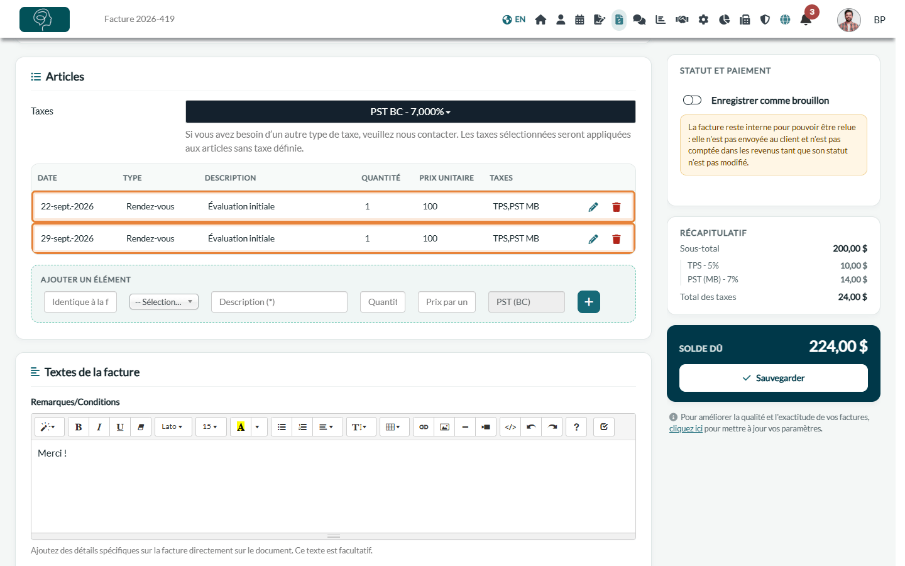Open the user profile icon in navigation
905x566 pixels.
561,19
